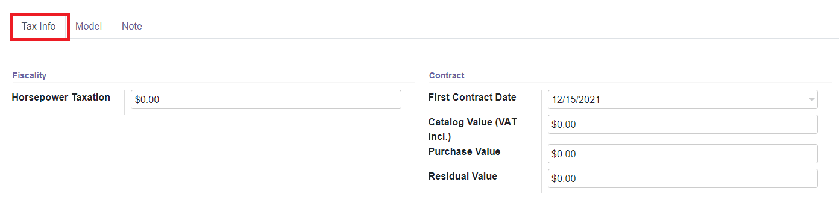This screenshot has height=217, width=839.
Task: Click the Horsepower Taxation label
Action: pyautogui.click(x=61, y=97)
